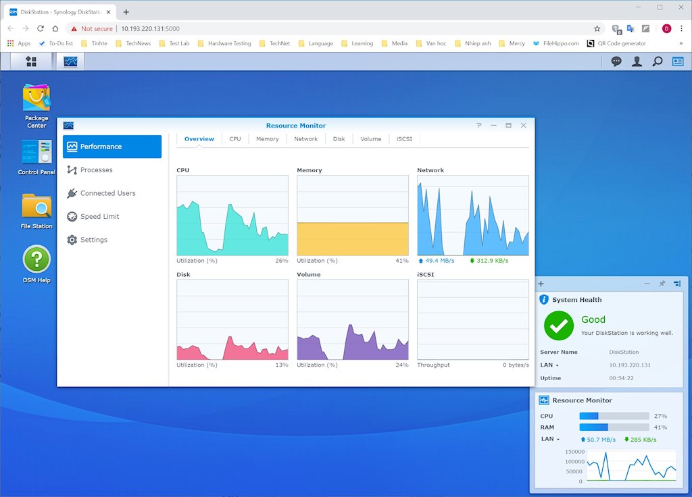Screen dimensions: 692x497
Task: Open the DSM Main Menu grid icon
Action: pyautogui.click(x=31, y=61)
